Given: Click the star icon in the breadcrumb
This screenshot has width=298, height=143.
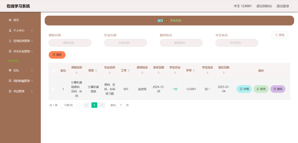Looking at the screenshot, I should 167,21.
